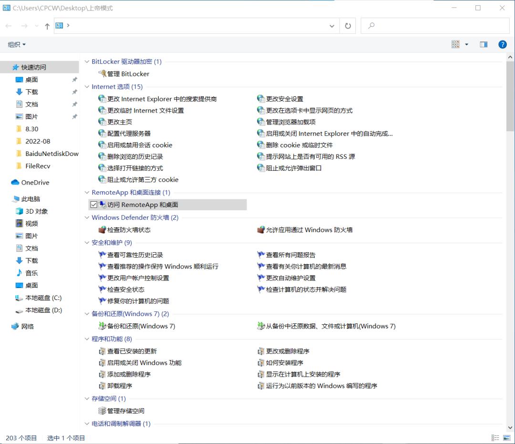
Task: Click the 更改安全设置 icon
Action: pos(261,99)
